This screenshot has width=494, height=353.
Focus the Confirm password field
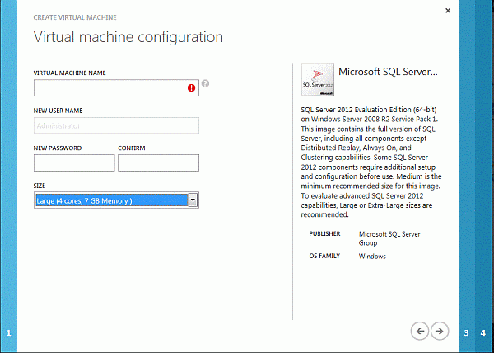point(158,162)
